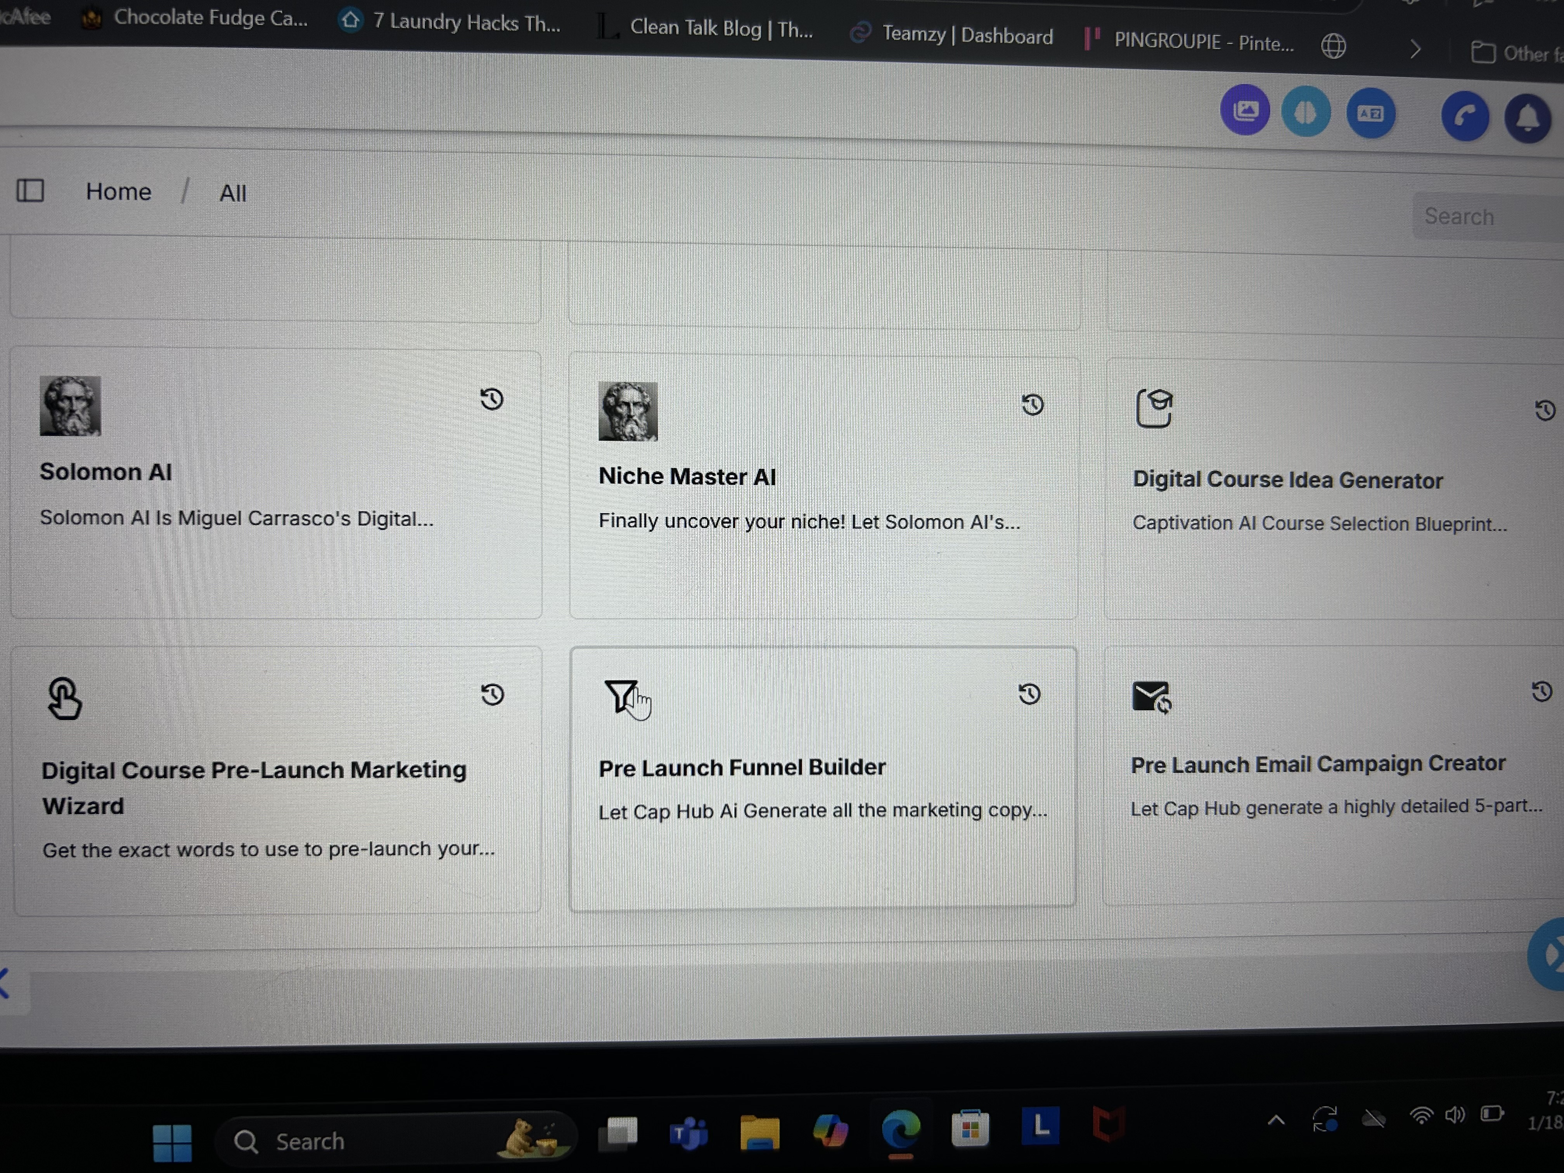Image resolution: width=1564 pixels, height=1173 pixels.
Task: Open the blue L app in taskbar
Action: 1040,1126
